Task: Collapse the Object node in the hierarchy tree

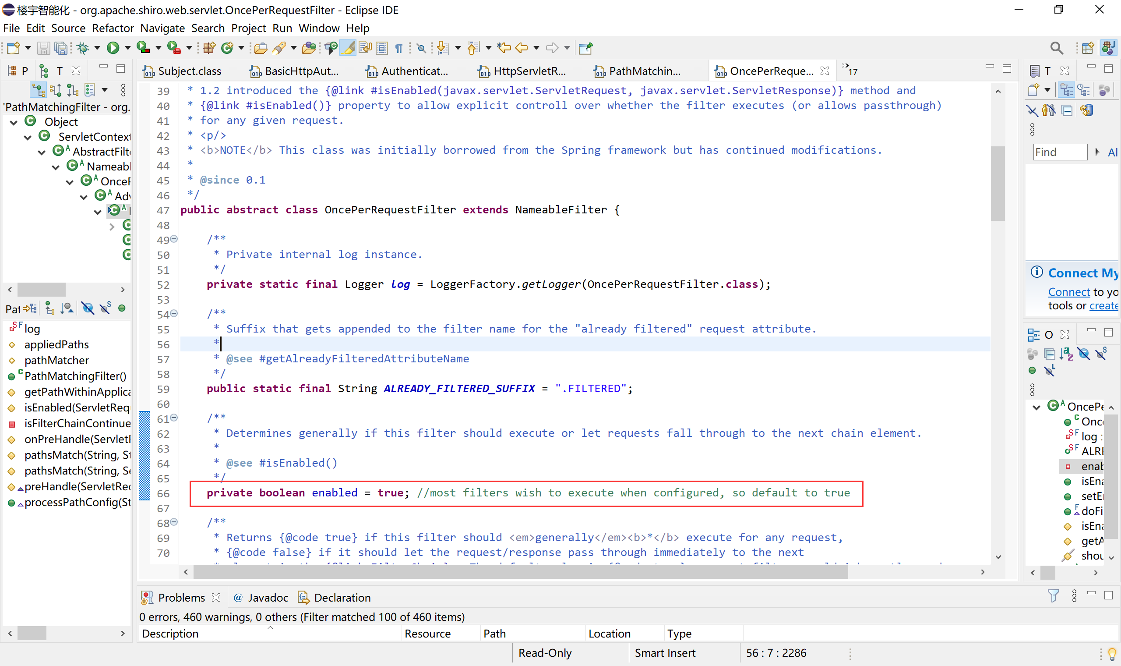Action: (14, 122)
